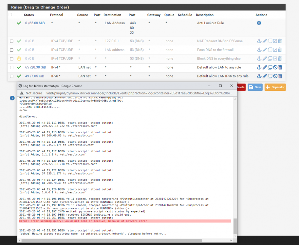Click the '-----END CERTIFICATE-----' log line
This screenshot has width=299, height=245.
coord(40,107)
